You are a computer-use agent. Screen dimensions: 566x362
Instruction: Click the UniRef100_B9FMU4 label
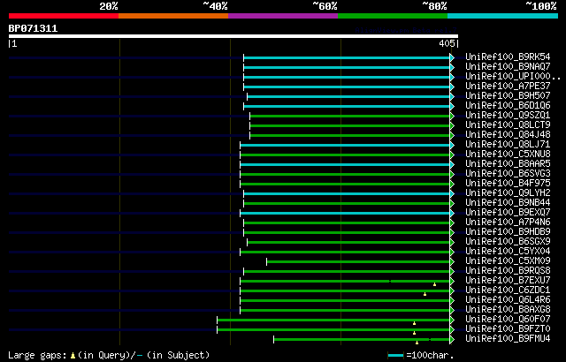(508, 339)
